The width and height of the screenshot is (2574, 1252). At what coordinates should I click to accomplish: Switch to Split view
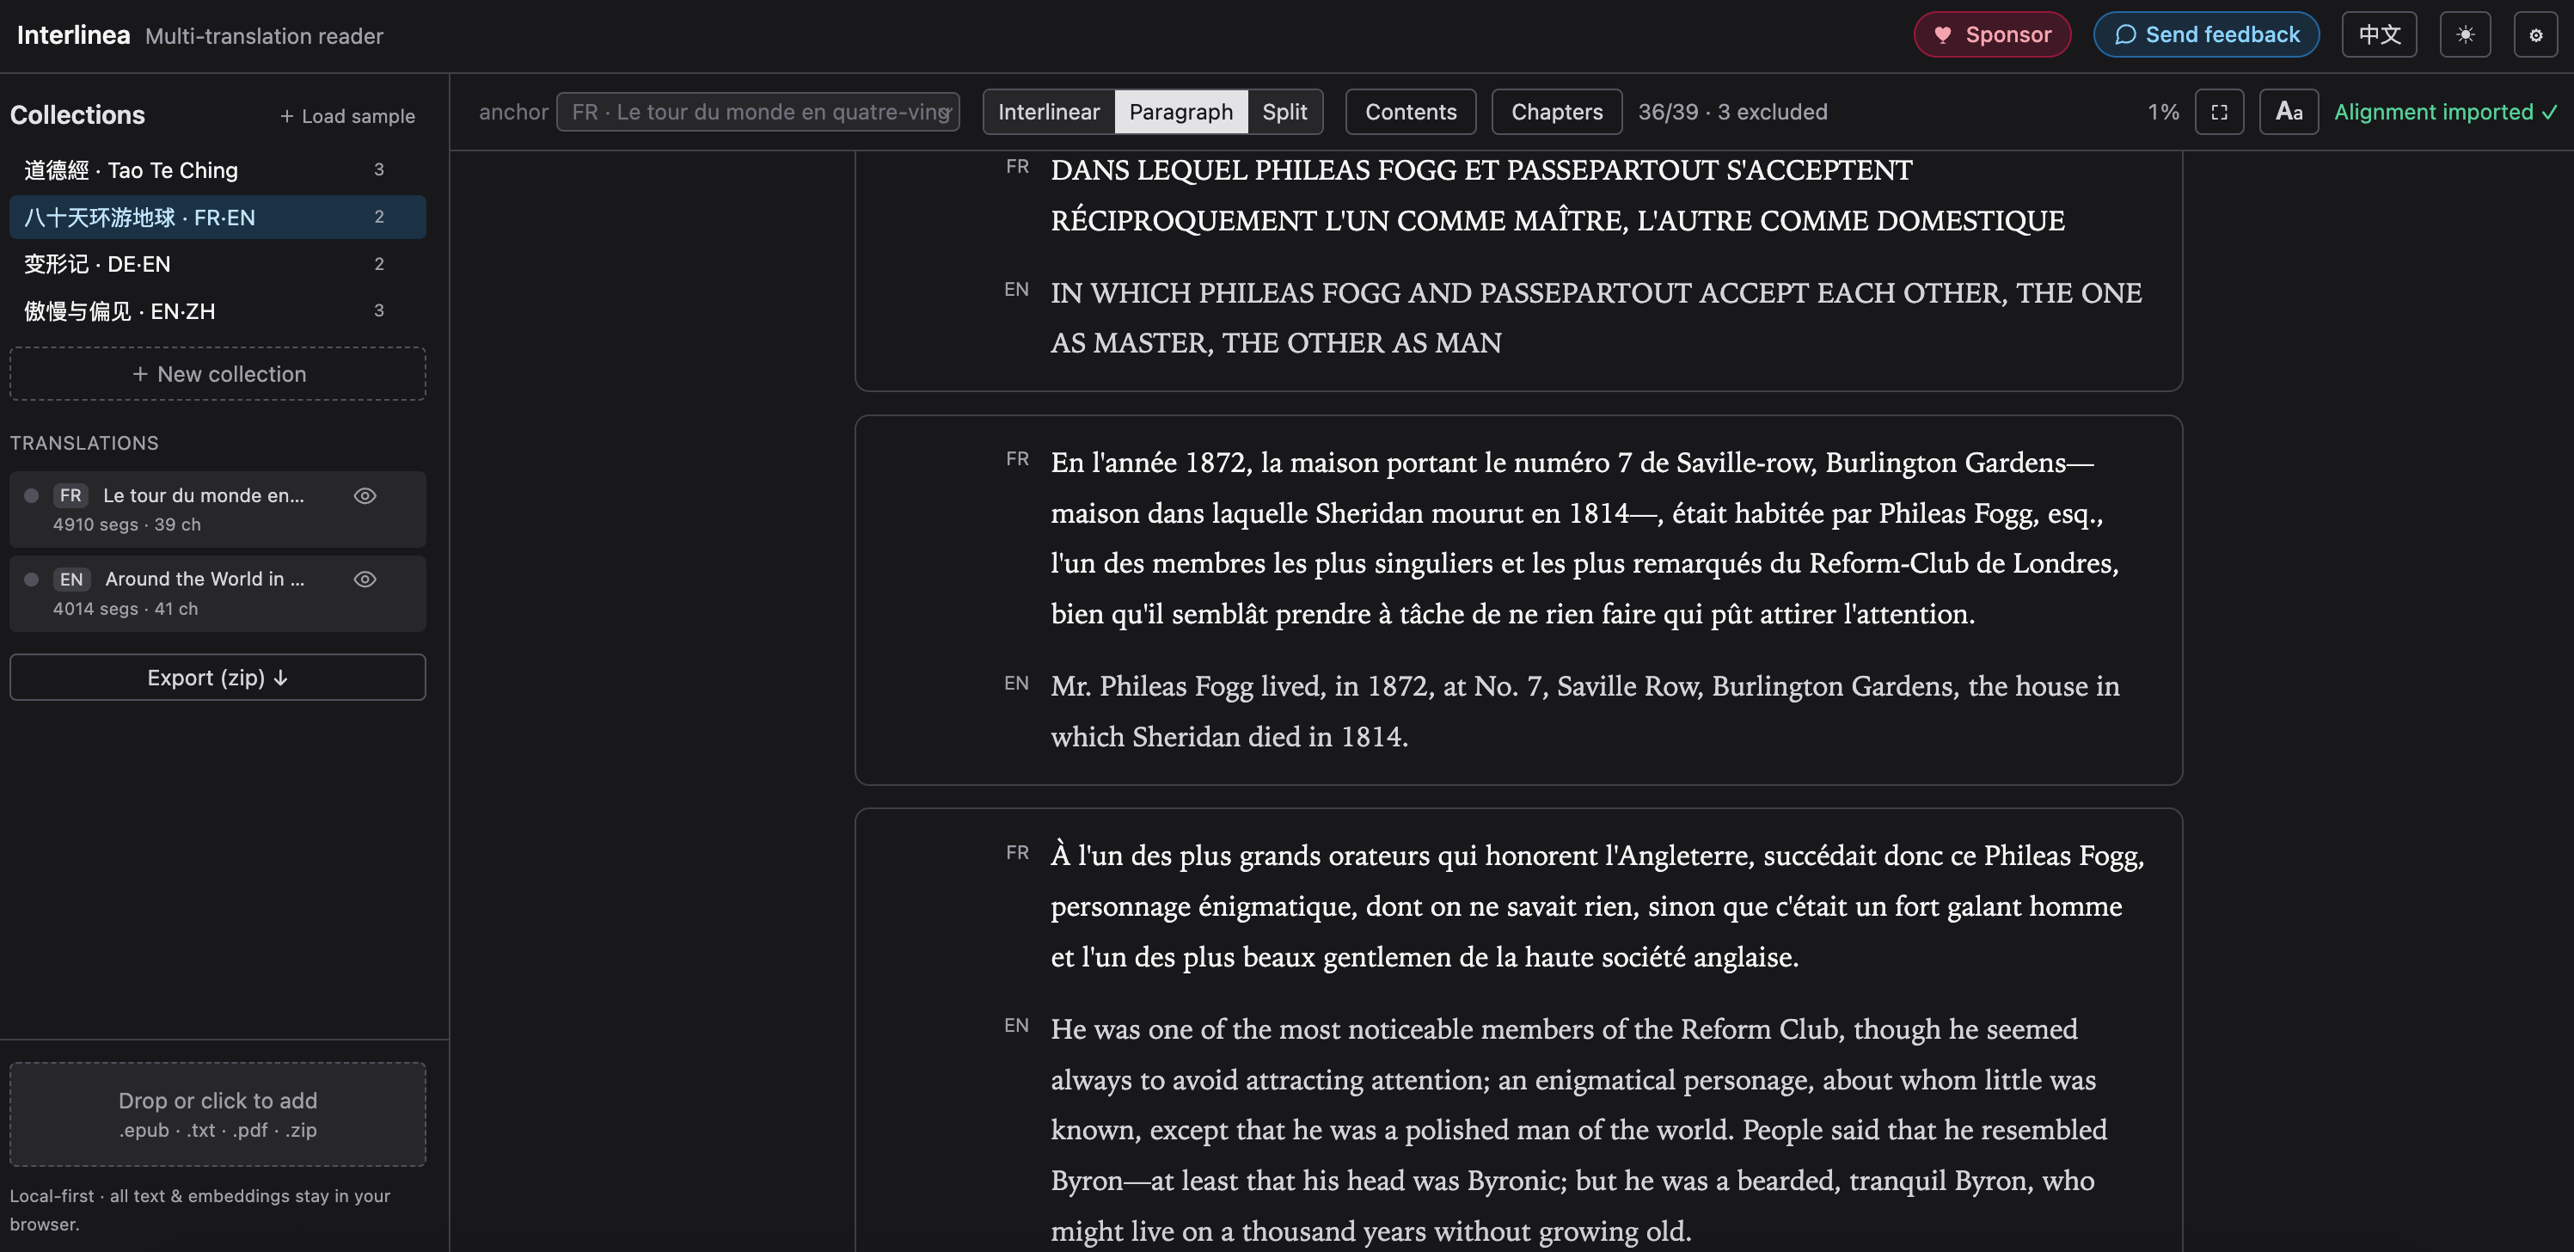click(x=1284, y=112)
